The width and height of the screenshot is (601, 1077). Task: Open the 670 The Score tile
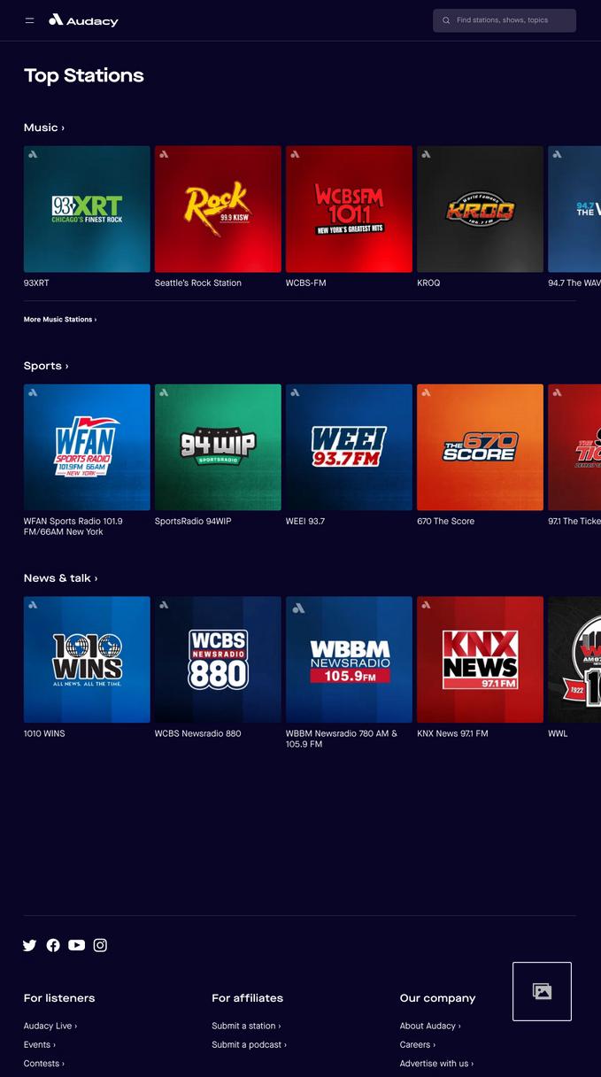coord(480,447)
